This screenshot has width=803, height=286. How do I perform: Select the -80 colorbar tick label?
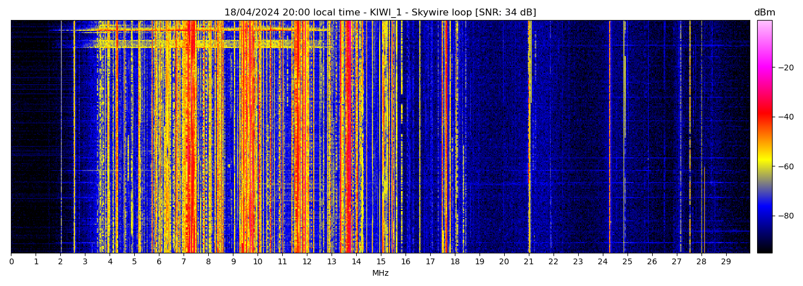(x=785, y=216)
